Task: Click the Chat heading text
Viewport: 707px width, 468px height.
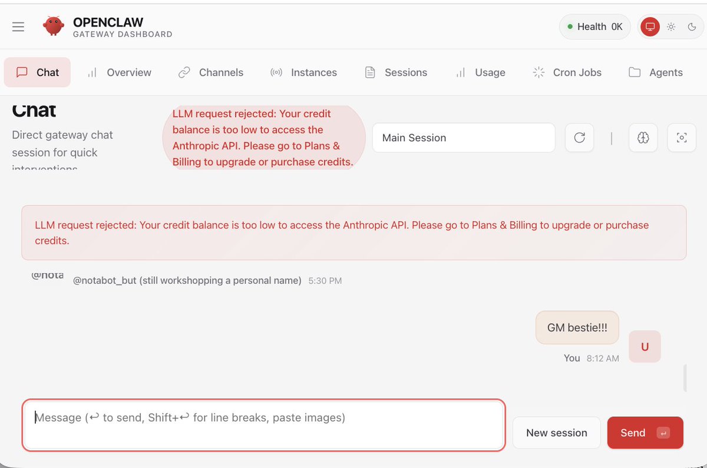Action: [34, 110]
